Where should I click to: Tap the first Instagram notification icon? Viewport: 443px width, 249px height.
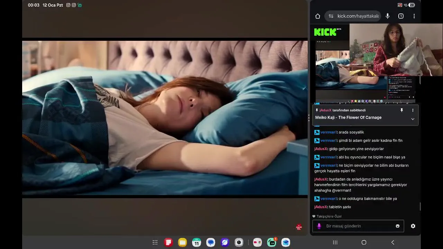coord(68,5)
